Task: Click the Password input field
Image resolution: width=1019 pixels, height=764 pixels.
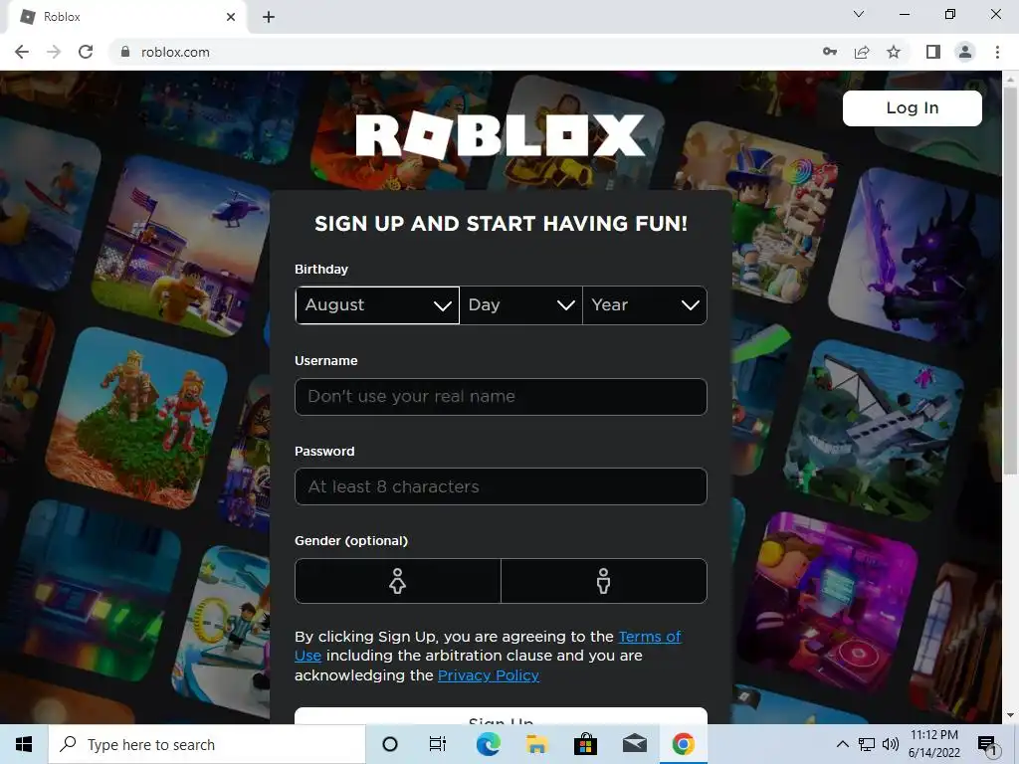Action: [501, 486]
